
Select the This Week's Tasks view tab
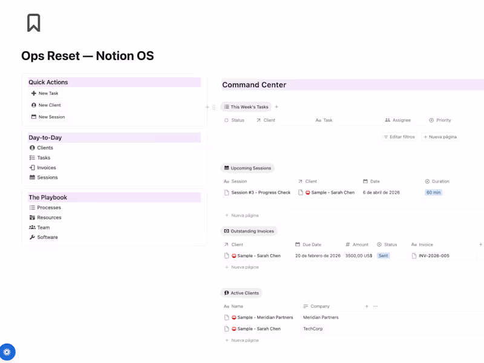pyautogui.click(x=246, y=107)
